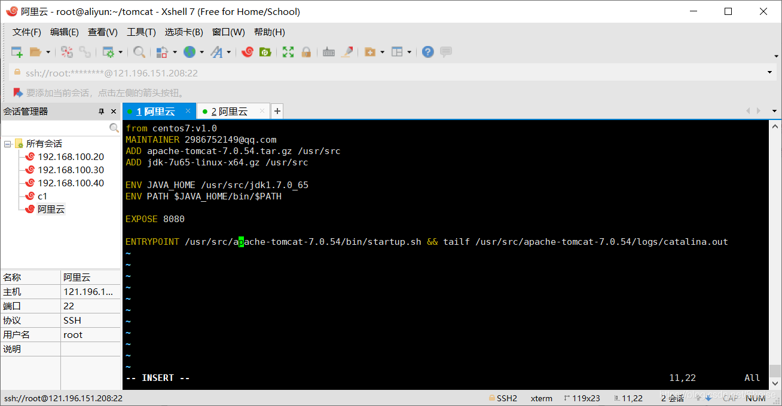Open the 编辑(E) menu
782x406 pixels.
65,32
